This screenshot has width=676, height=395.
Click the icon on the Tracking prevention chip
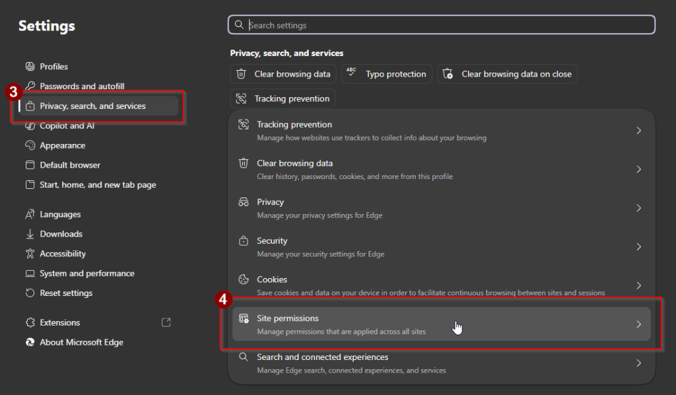(x=241, y=98)
